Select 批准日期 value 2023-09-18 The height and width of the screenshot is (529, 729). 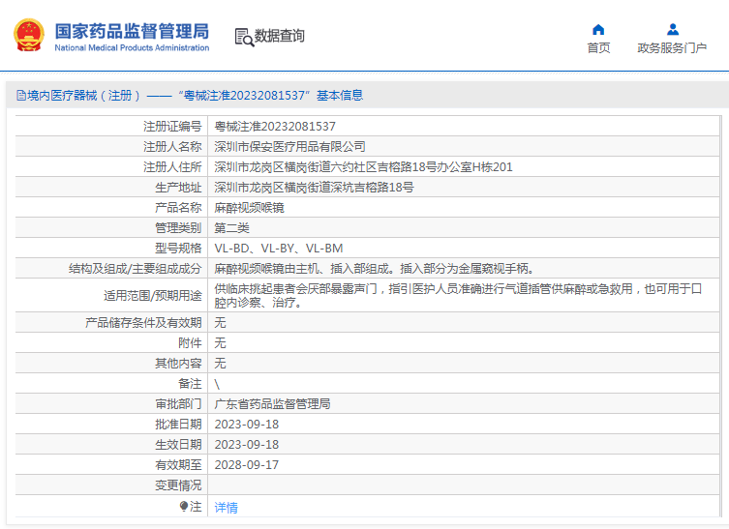247,425
